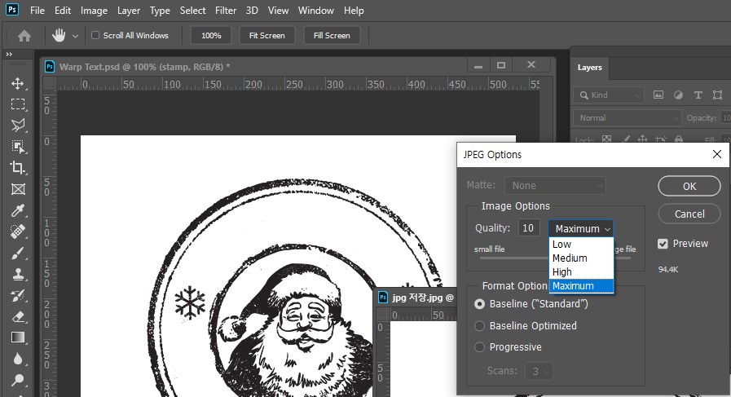Image resolution: width=731 pixels, height=397 pixels.
Task: Select the Object Selection tool
Action: tap(18, 147)
